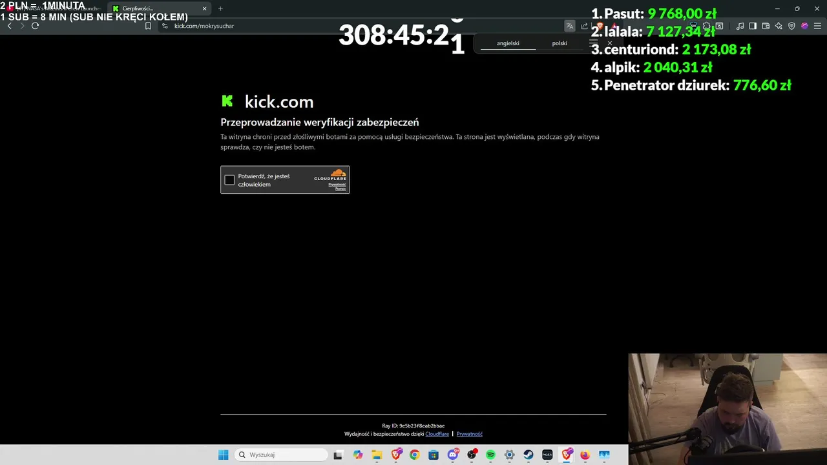The image size is (827, 465).
Task: Open Spotify from the taskbar
Action: pos(490,455)
